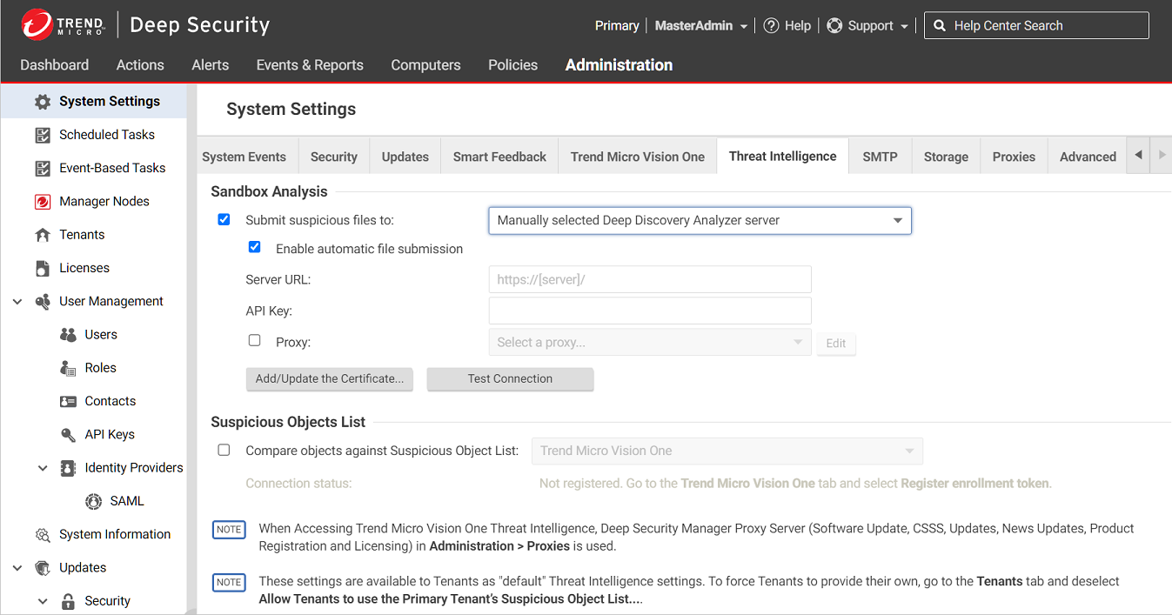1172x615 pixels.
Task: Open System Information icon in sidebar
Action: coord(42,535)
